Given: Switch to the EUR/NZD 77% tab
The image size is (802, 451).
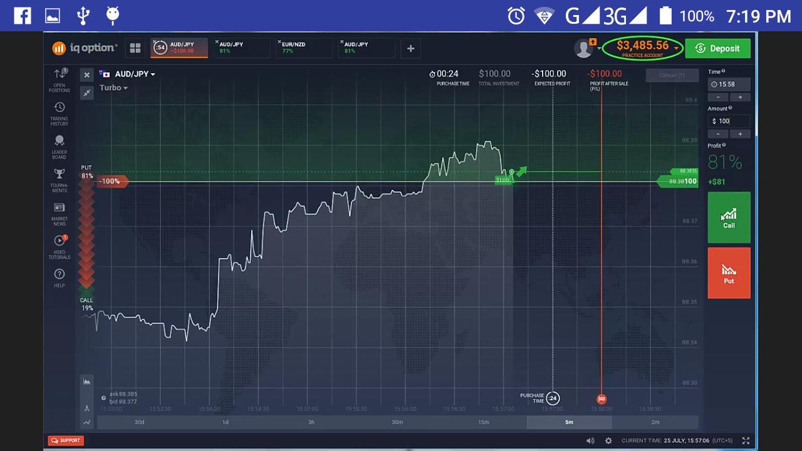Looking at the screenshot, I should (304, 48).
